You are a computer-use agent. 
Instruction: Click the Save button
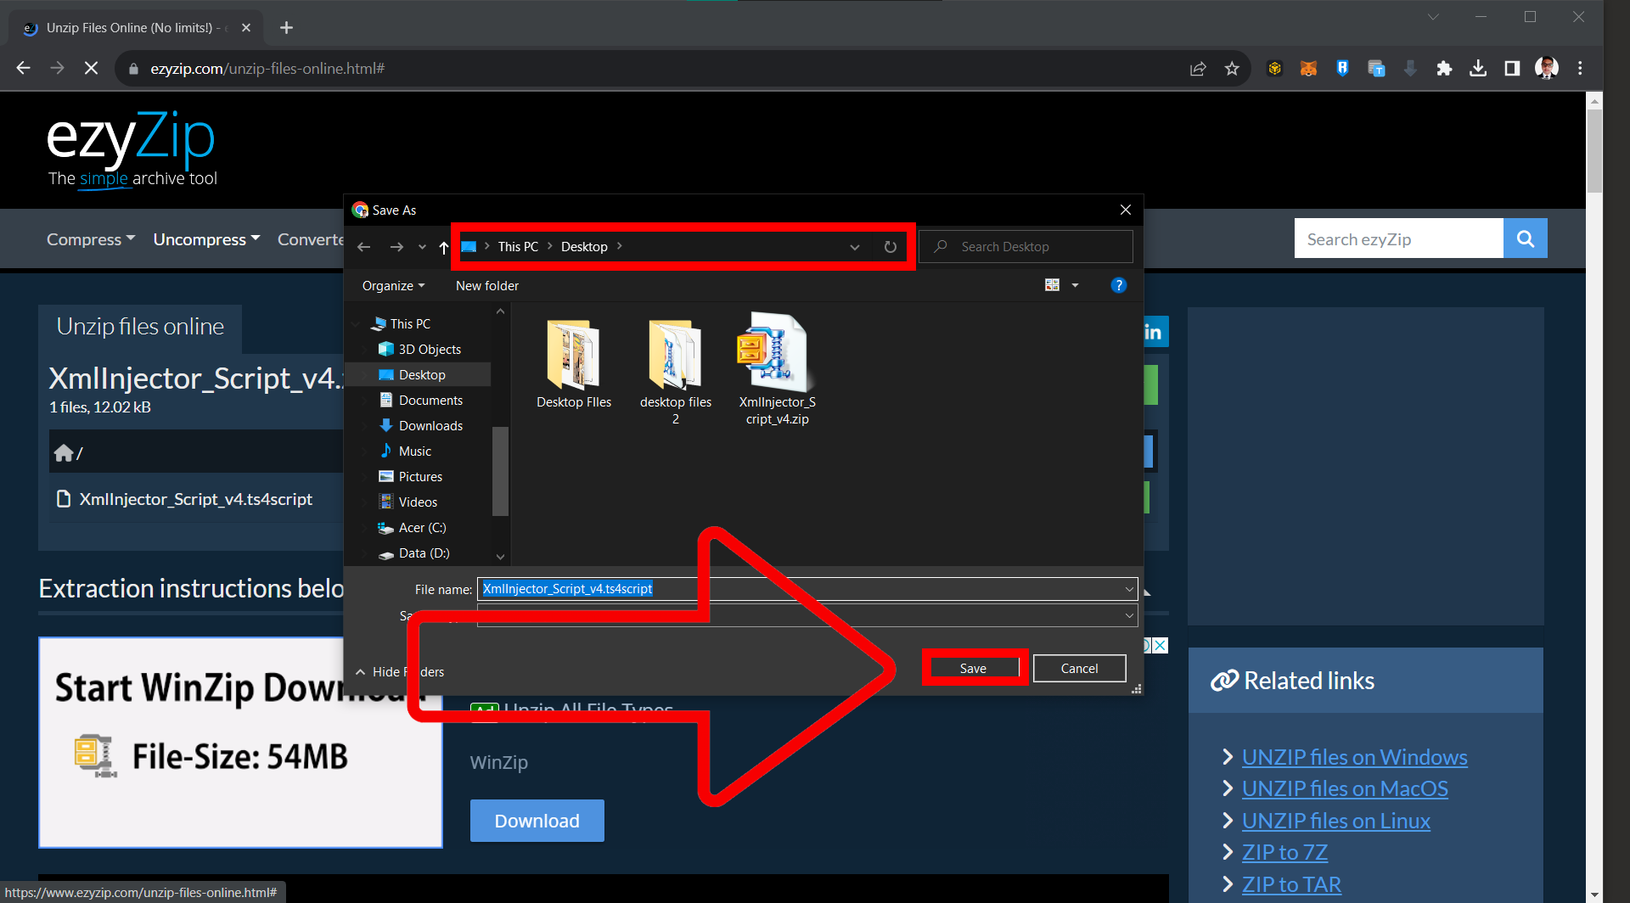(973, 668)
